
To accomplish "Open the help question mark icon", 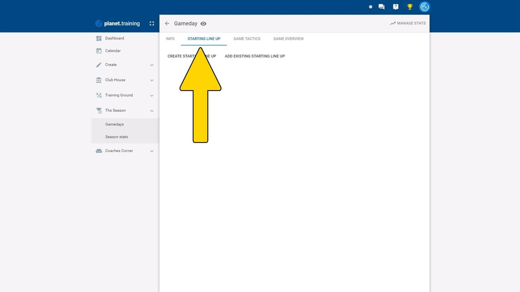I will [395, 7].
